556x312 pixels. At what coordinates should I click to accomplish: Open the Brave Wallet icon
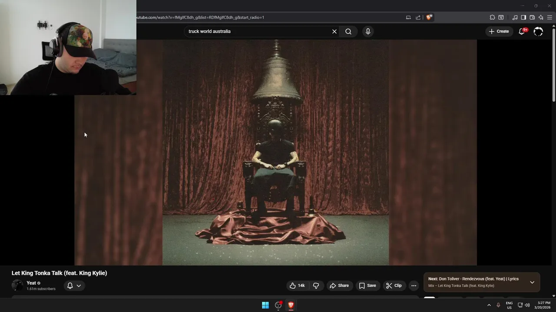(532, 17)
